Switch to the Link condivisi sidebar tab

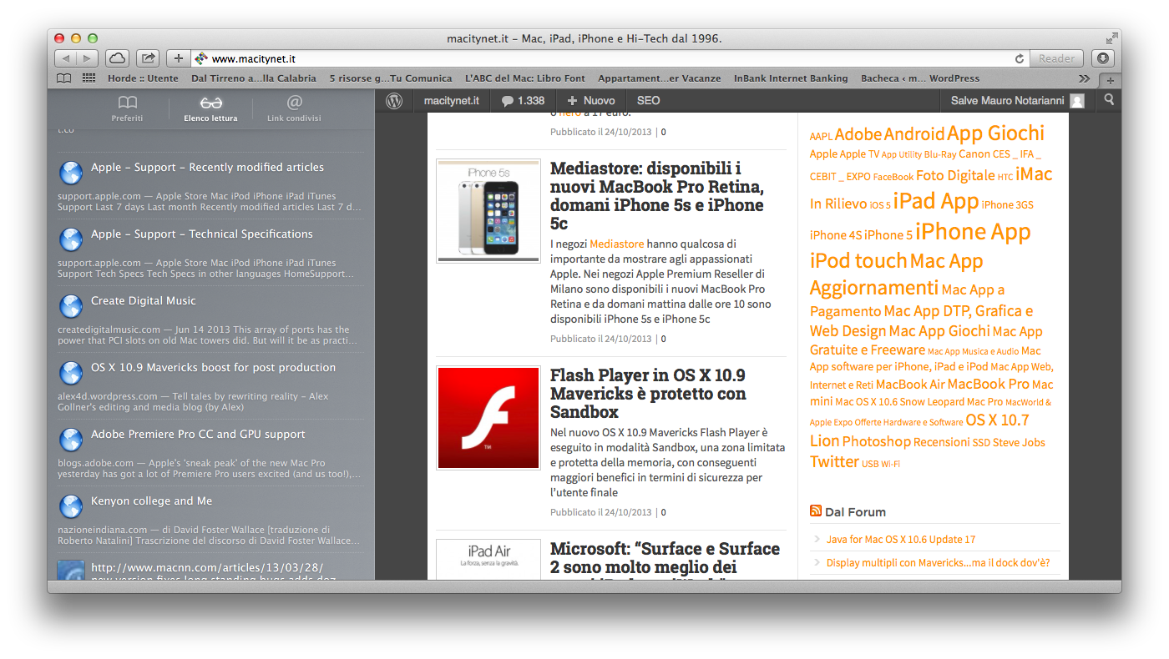click(294, 108)
